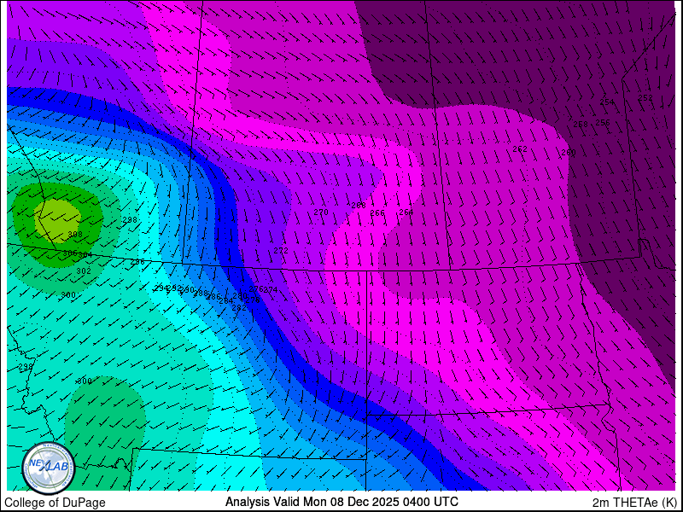Pick the 260 contour label

569,153
